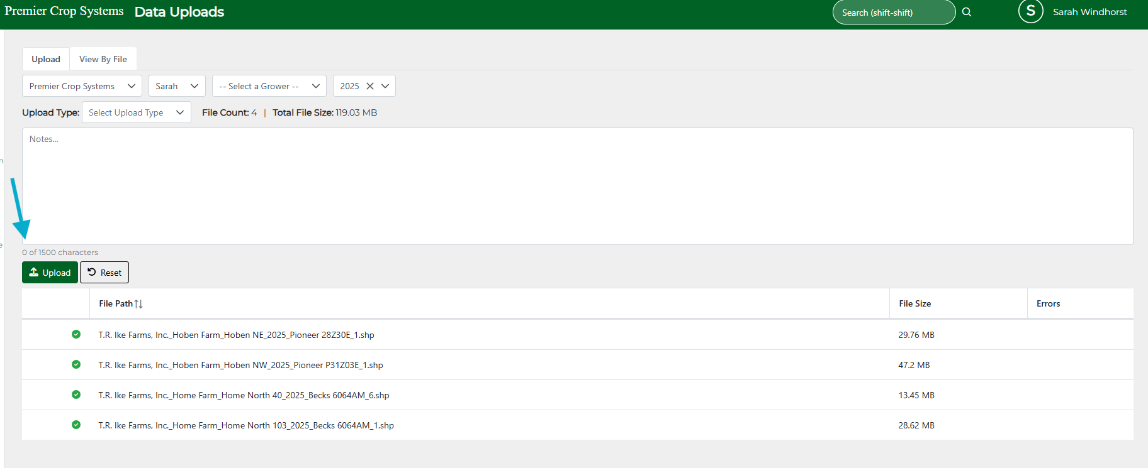
Task: Open the 2025 year dropdown arrow
Action: pos(385,86)
